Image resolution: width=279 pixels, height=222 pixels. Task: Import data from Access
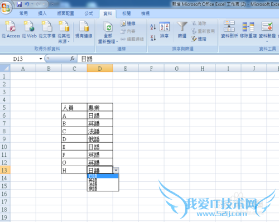[11, 30]
